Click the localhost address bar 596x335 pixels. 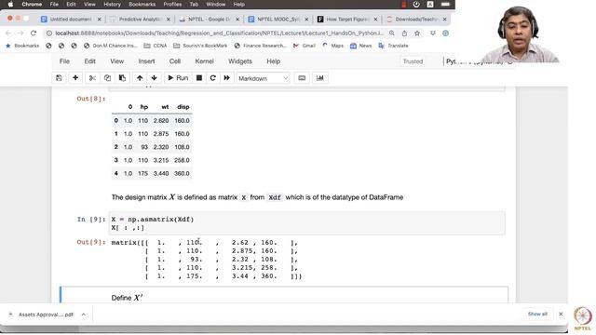tap(220, 33)
